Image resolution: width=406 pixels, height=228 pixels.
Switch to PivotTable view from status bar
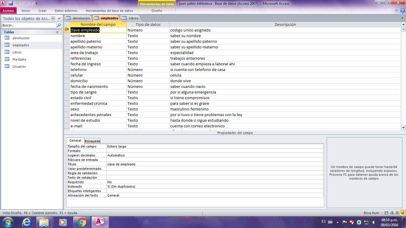coord(392,213)
